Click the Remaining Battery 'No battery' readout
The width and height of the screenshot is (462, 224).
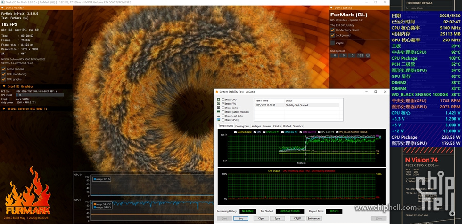pos(247,211)
